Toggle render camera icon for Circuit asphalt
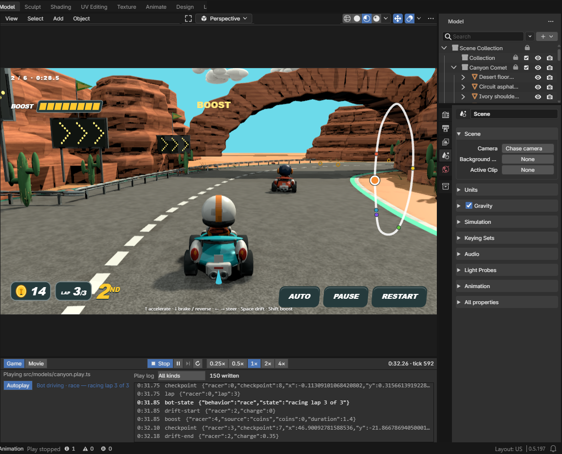The image size is (562, 454). (549, 87)
